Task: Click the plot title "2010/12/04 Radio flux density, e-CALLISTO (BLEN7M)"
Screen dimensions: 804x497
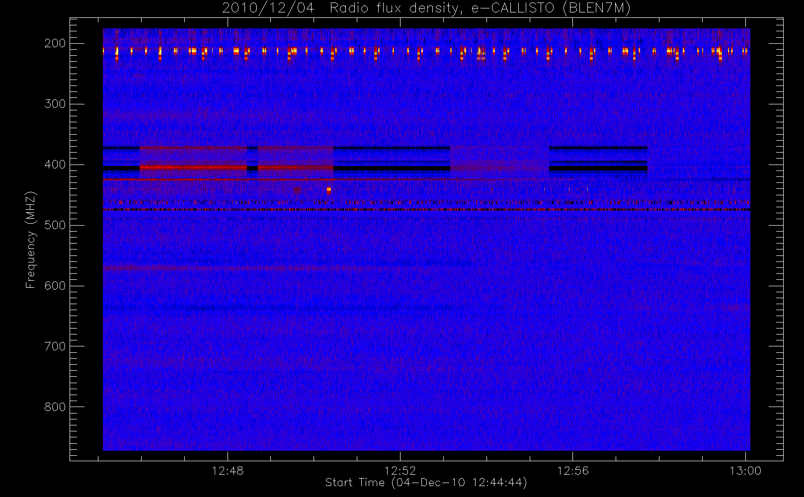Action: tap(426, 8)
